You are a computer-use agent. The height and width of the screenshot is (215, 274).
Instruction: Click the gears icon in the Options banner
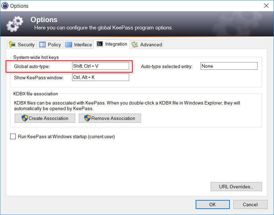[x=15, y=24]
